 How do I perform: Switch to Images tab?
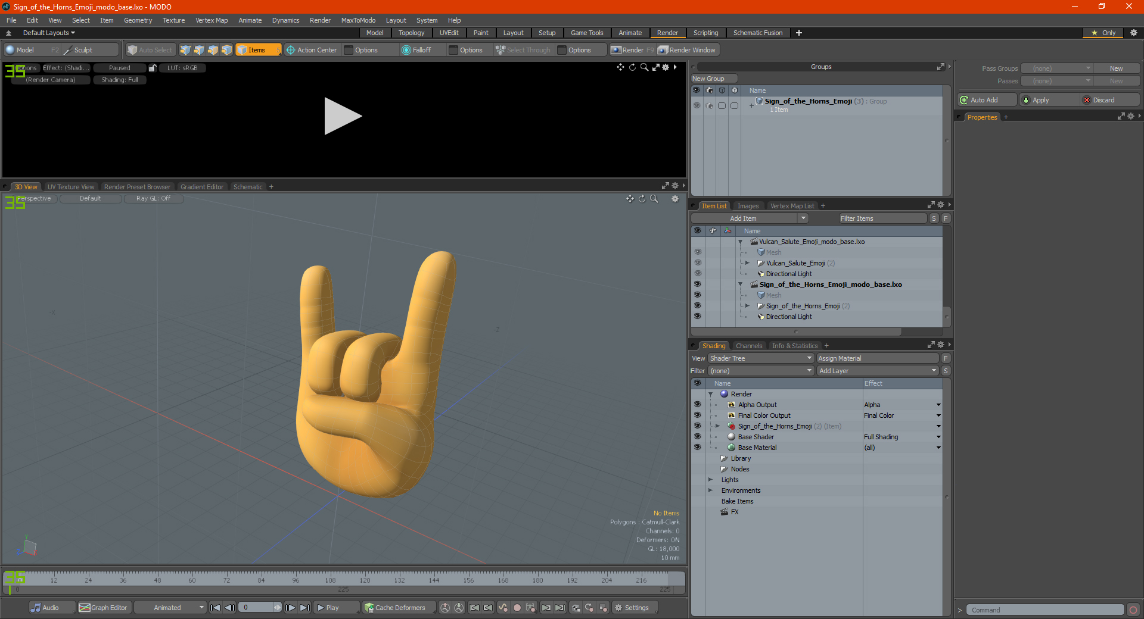(x=748, y=206)
